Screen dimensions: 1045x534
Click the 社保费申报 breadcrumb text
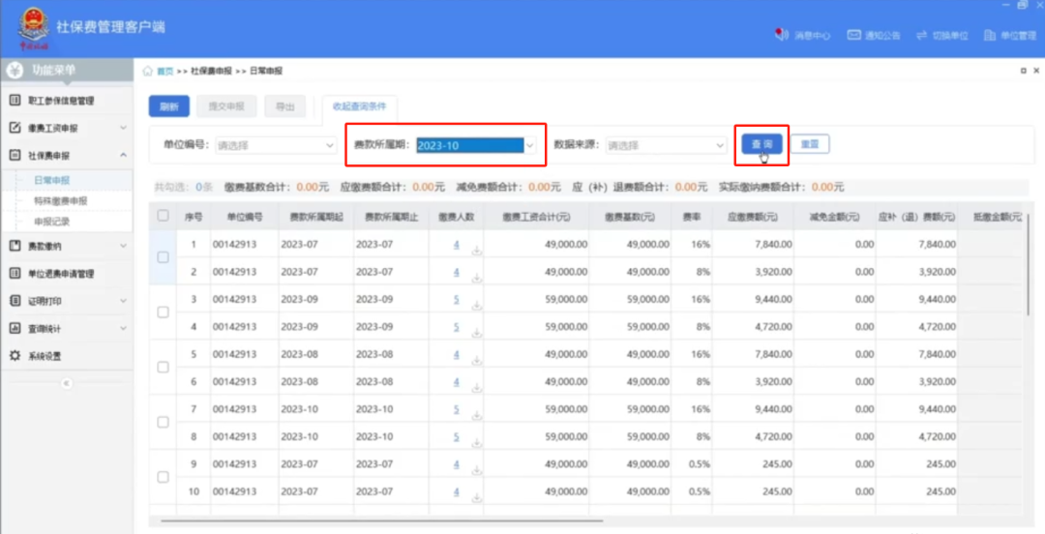[x=211, y=72]
